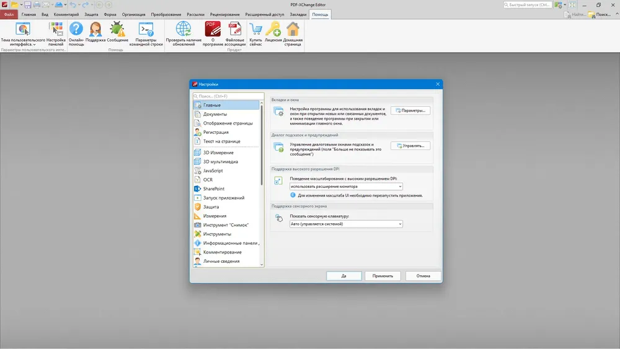Screen dimensions: 620x349
Task: Click the Настройка панелей ribbon icon
Action: [56, 29]
